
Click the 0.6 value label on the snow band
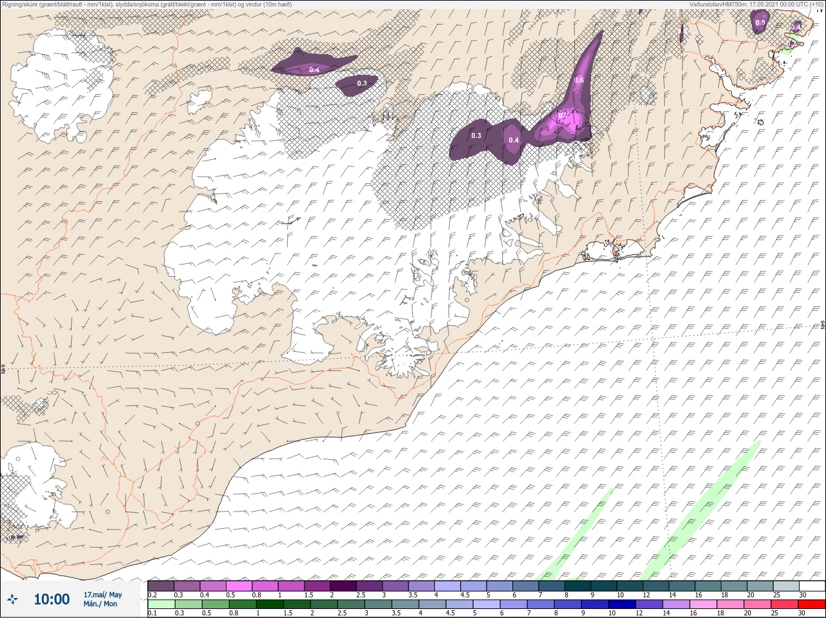click(579, 80)
